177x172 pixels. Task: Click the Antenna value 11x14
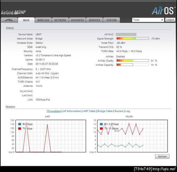coord(39,86)
